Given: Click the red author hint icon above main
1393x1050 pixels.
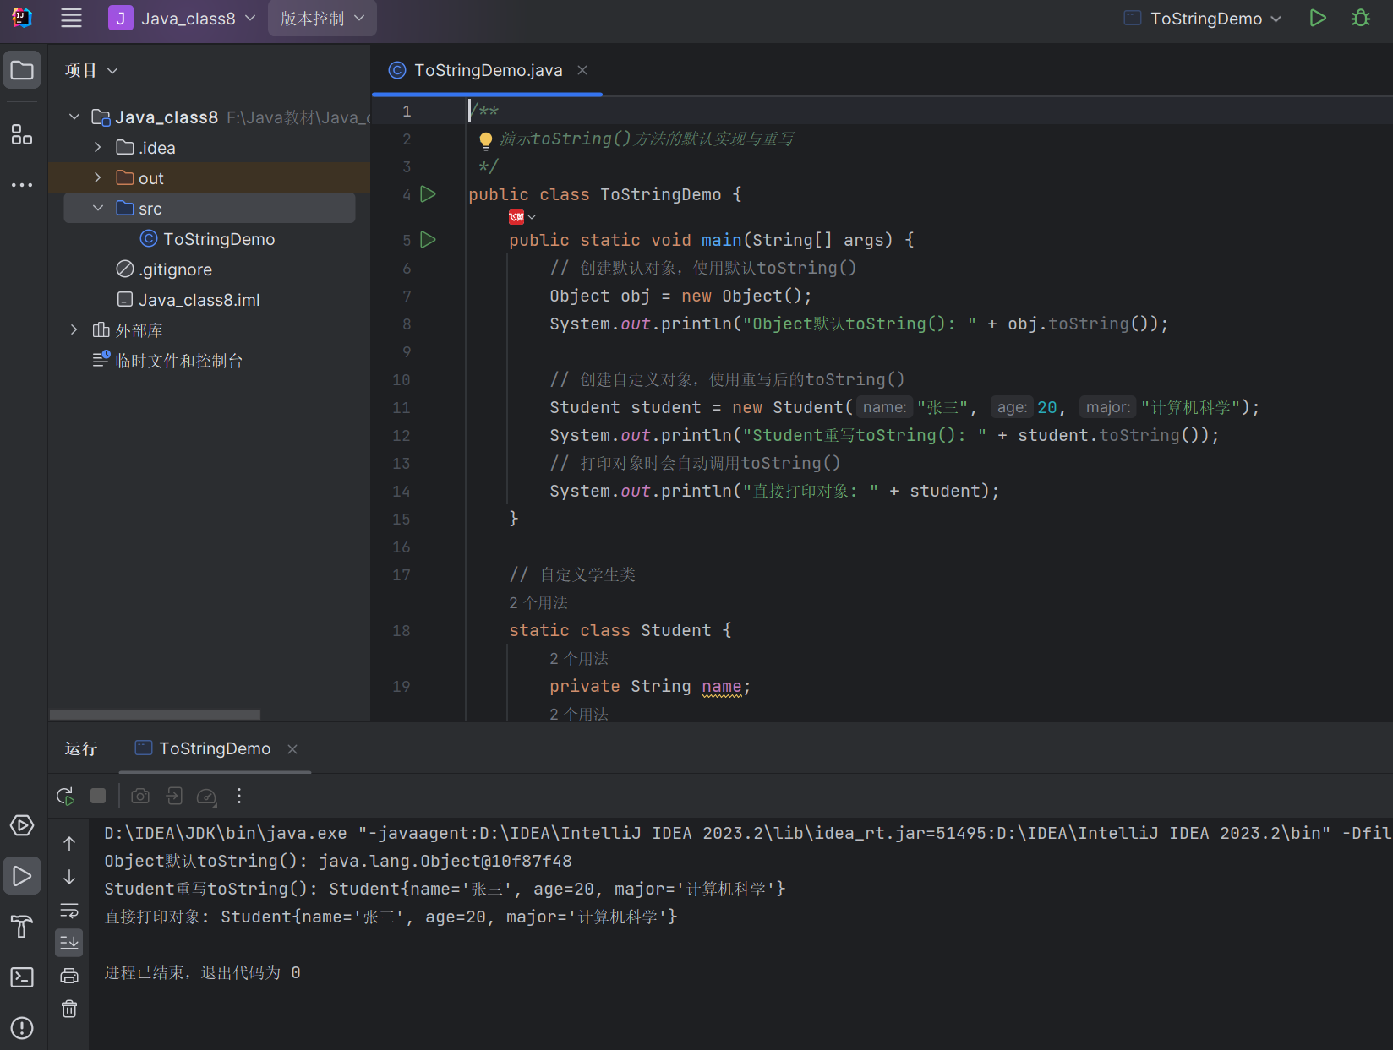Looking at the screenshot, I should pos(516,217).
